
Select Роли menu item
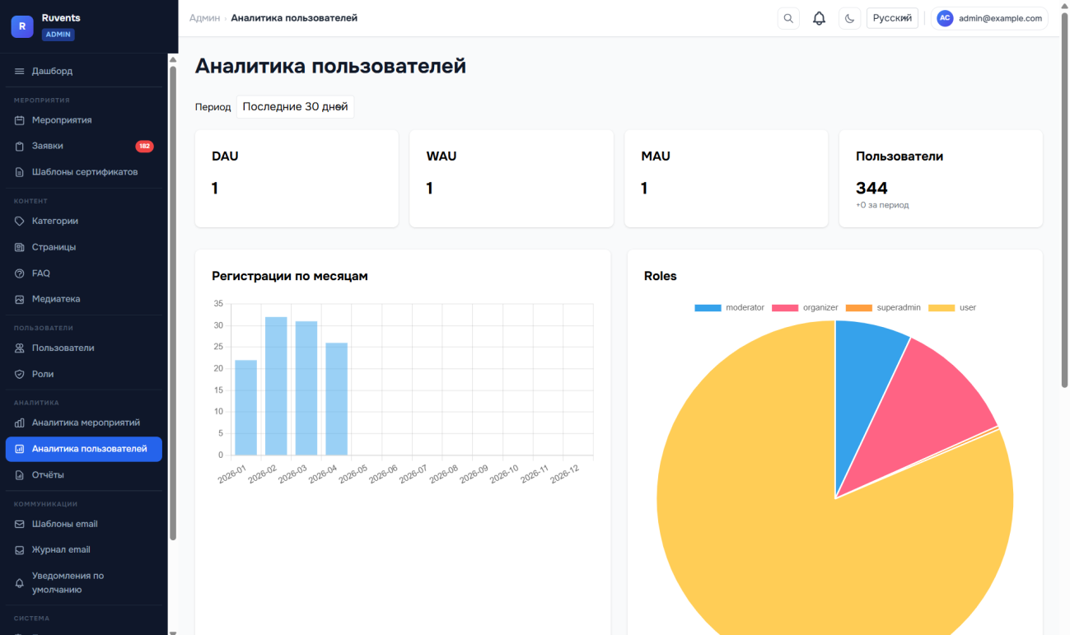[84, 374]
